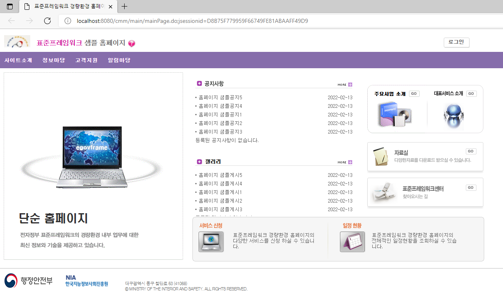
Task: Open gallery post 홈페이지 샘플게시2
Action: pyautogui.click(x=220, y=201)
